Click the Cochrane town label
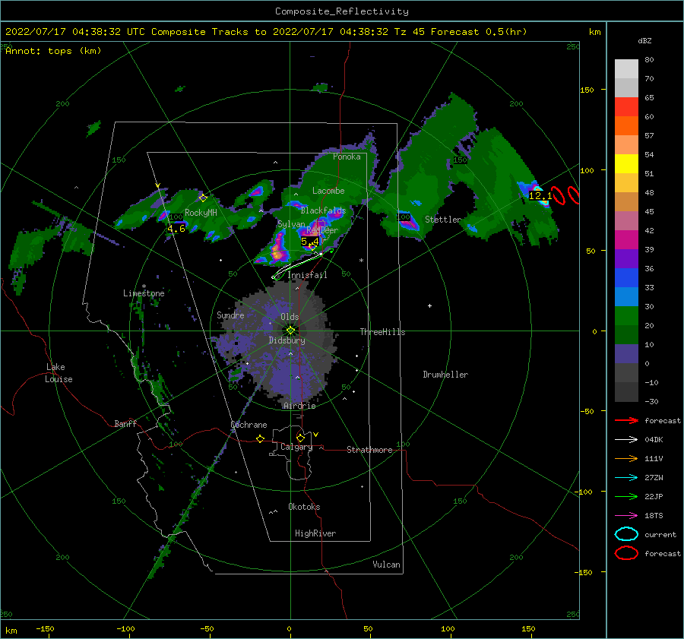The height and width of the screenshot is (639, 684). tap(249, 425)
